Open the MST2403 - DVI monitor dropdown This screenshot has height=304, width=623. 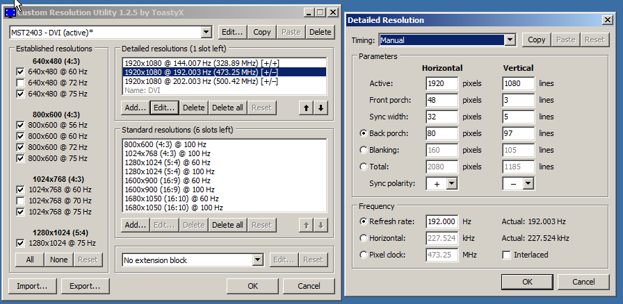pyautogui.click(x=206, y=32)
